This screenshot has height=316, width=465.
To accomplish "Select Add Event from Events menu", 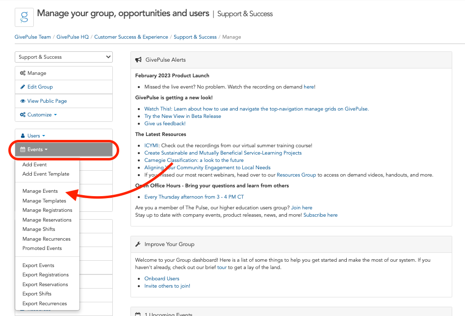I will 34,164.
